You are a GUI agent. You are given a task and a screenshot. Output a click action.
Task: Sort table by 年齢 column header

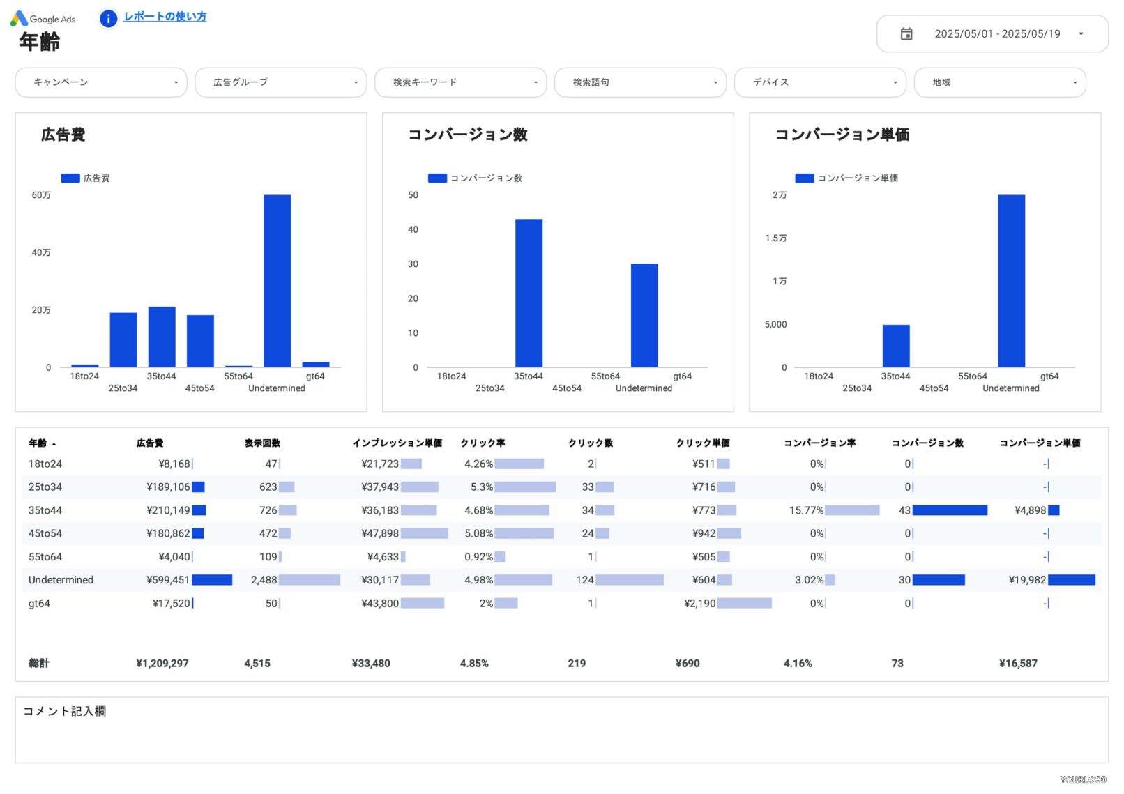[x=38, y=443]
